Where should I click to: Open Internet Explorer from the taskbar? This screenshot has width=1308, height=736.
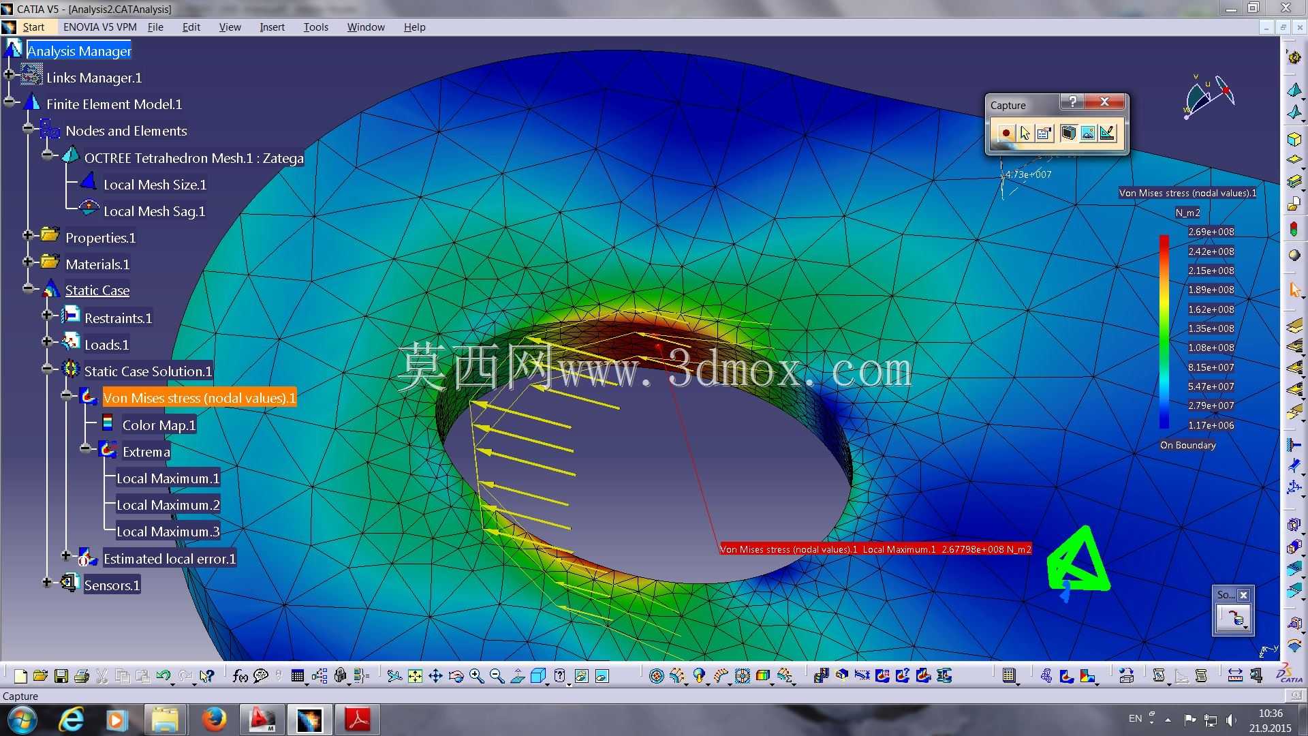[71, 720]
